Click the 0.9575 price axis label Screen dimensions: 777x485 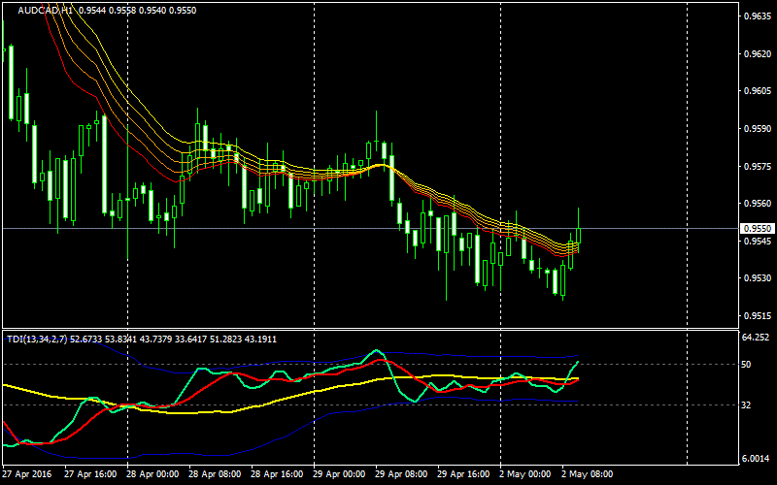pos(757,167)
